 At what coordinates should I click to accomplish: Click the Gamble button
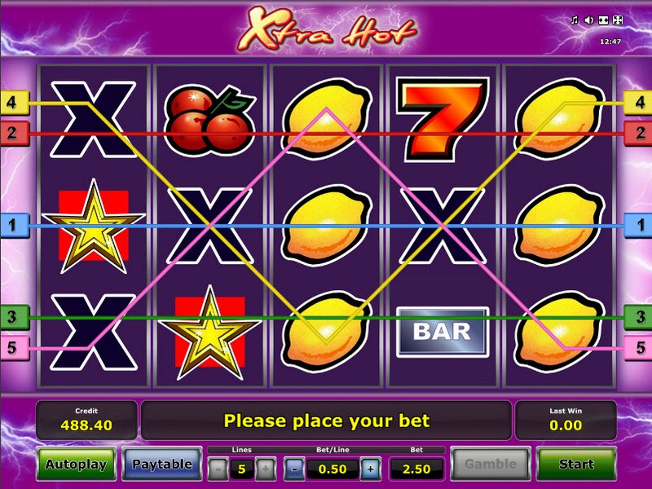click(491, 464)
